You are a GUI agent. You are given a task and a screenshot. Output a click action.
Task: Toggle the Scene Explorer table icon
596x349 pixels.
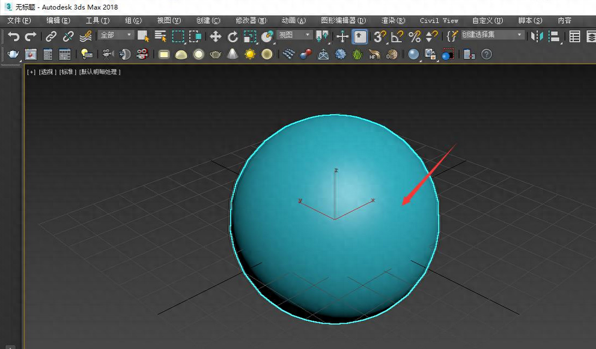tap(574, 37)
